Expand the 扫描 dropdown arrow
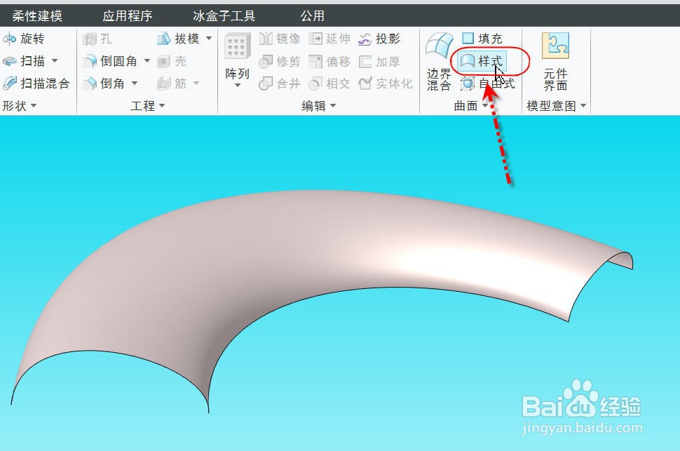Image resolution: width=680 pixels, height=451 pixels. tap(55, 61)
